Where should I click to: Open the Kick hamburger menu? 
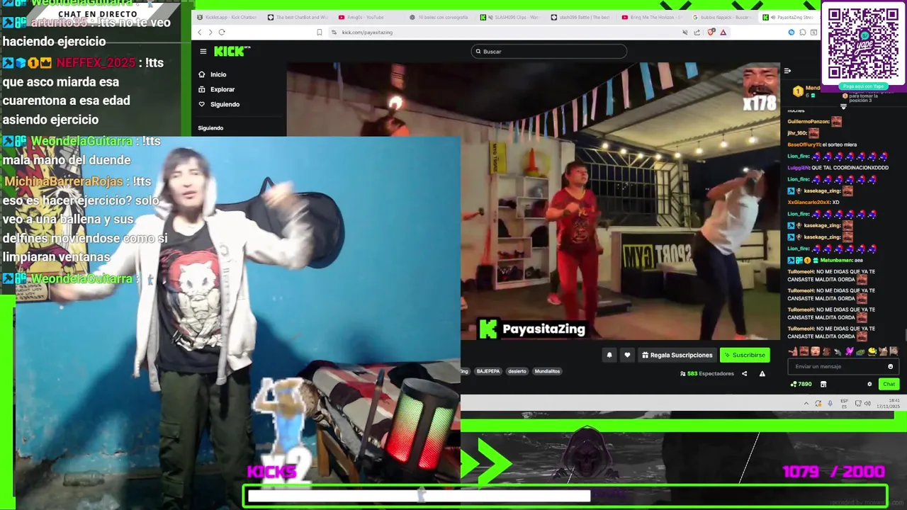coord(203,51)
